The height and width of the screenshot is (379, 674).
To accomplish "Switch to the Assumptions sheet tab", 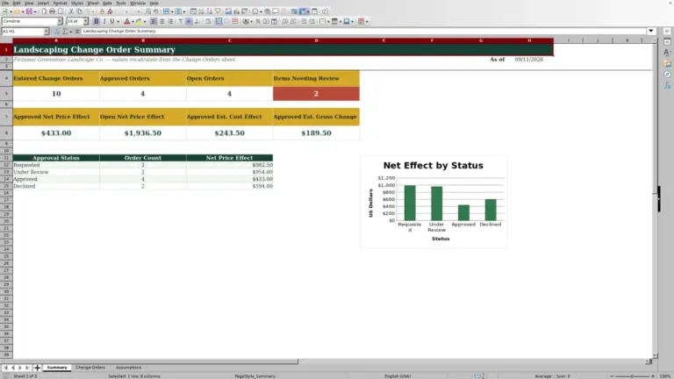I will tap(128, 368).
